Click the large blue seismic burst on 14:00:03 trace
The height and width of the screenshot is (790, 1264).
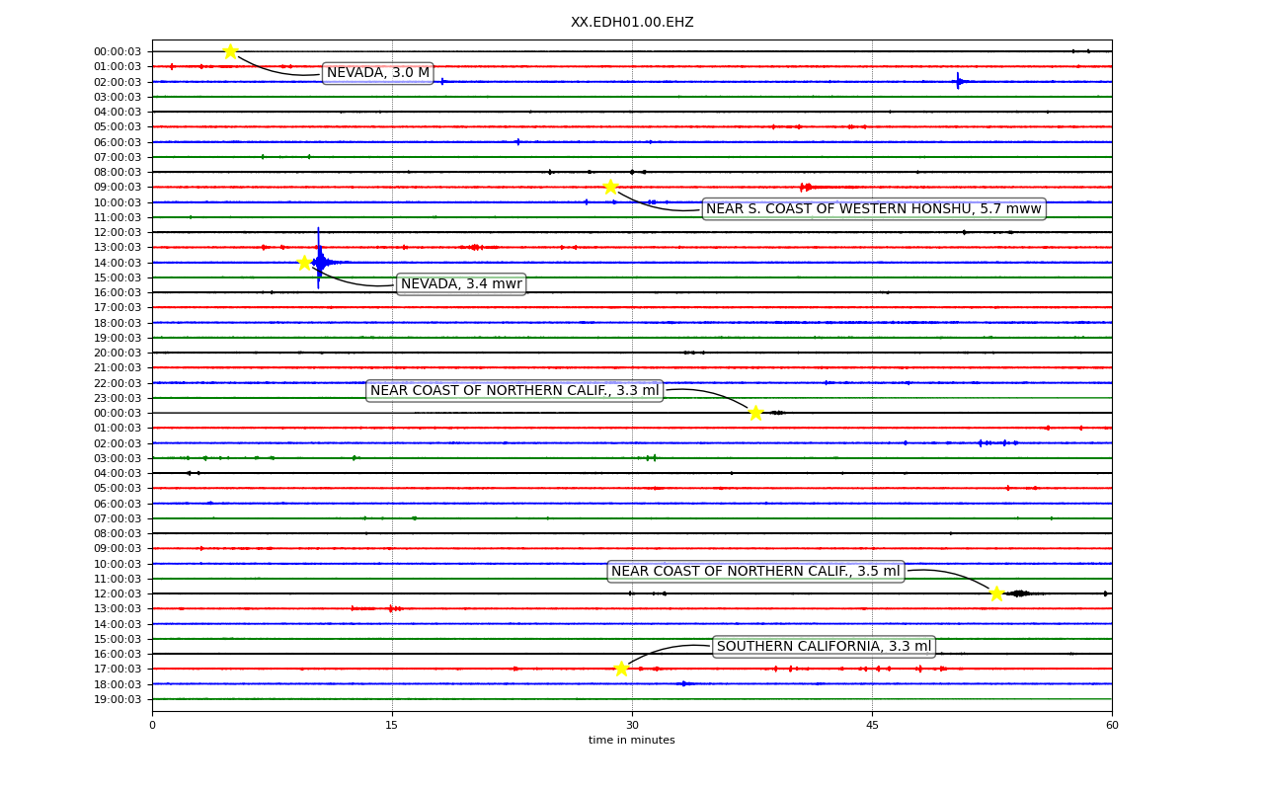319,261
